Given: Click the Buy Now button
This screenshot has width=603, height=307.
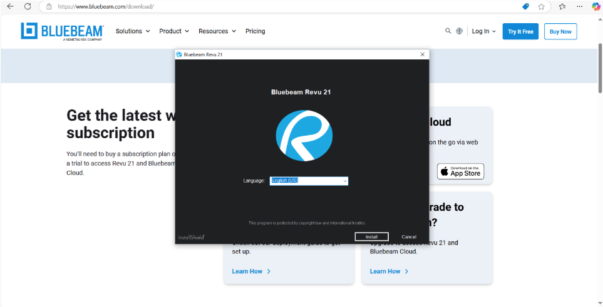Looking at the screenshot, I should [x=560, y=31].
